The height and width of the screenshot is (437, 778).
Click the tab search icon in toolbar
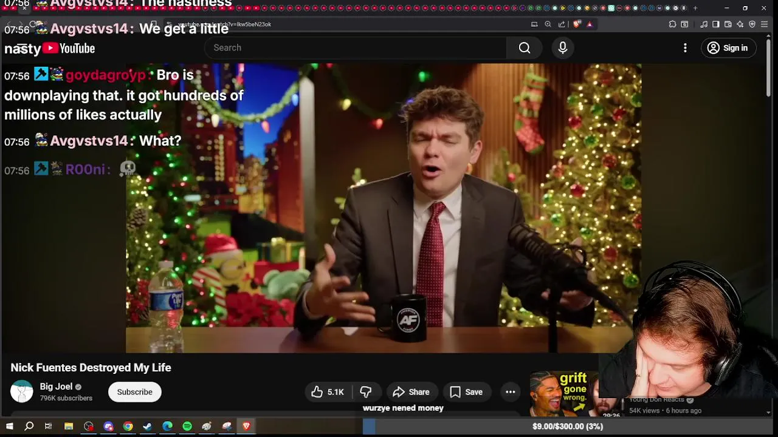684,24
